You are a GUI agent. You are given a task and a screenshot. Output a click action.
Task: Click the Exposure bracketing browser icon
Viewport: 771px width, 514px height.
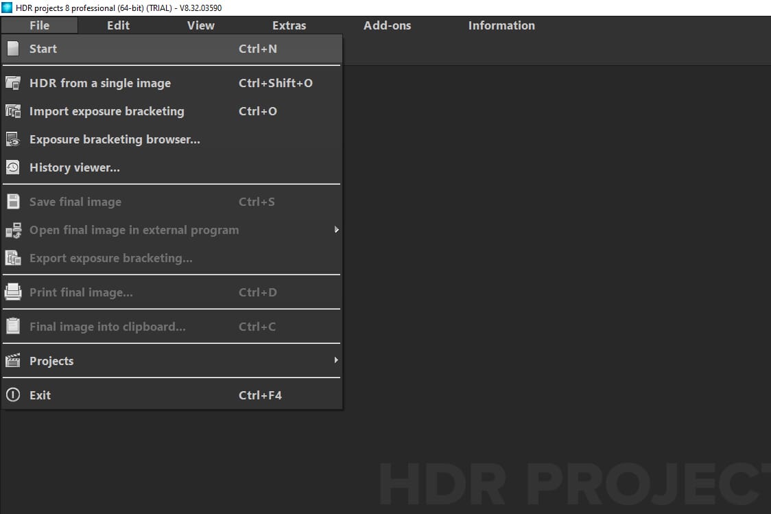pyautogui.click(x=13, y=139)
